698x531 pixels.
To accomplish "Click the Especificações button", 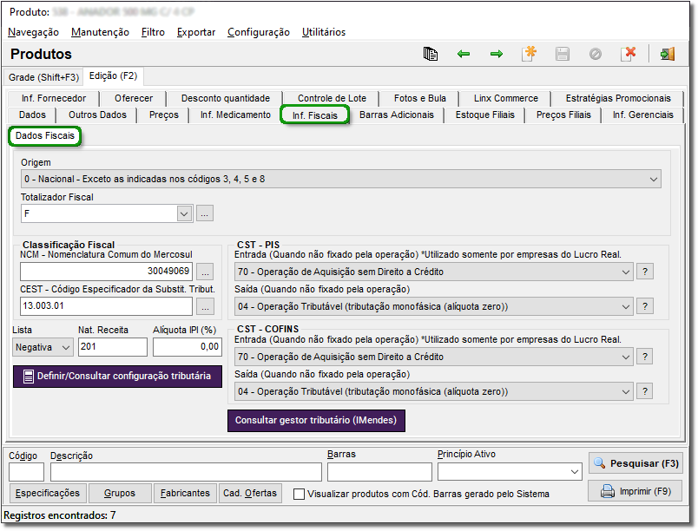I will (x=48, y=493).
